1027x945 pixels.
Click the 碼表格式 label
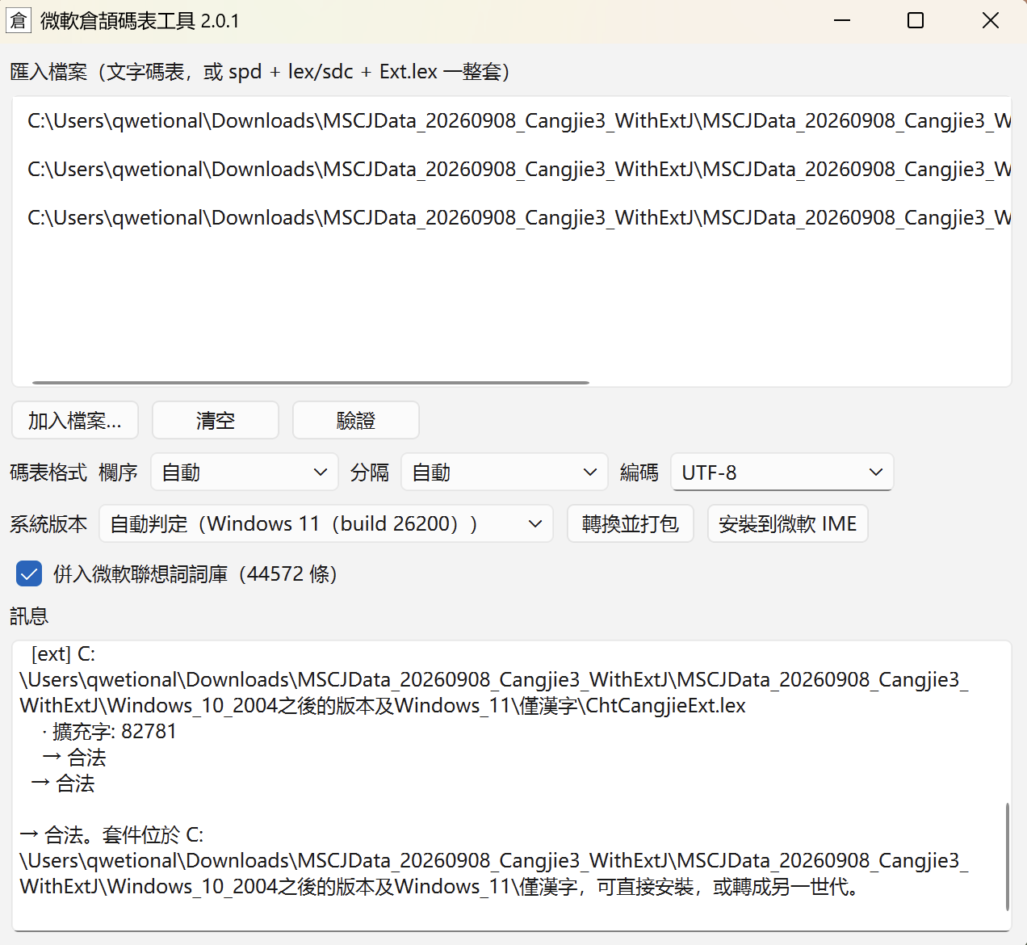pos(48,472)
